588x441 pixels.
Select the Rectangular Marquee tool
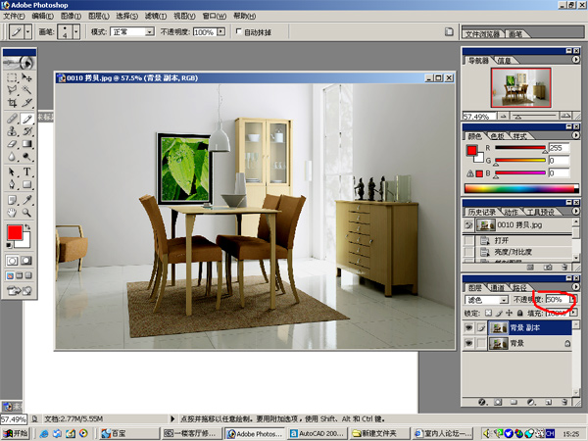[12, 77]
